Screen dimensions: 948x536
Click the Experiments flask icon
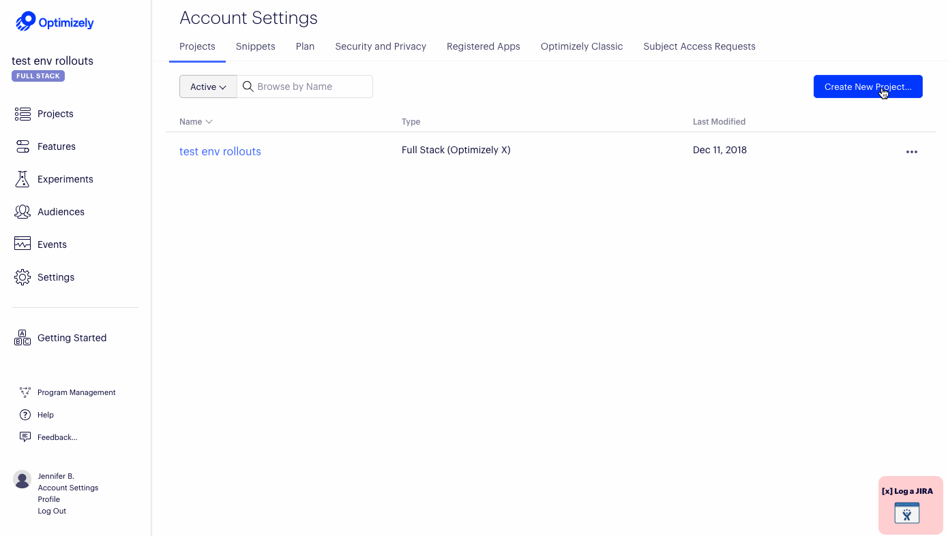click(x=23, y=179)
